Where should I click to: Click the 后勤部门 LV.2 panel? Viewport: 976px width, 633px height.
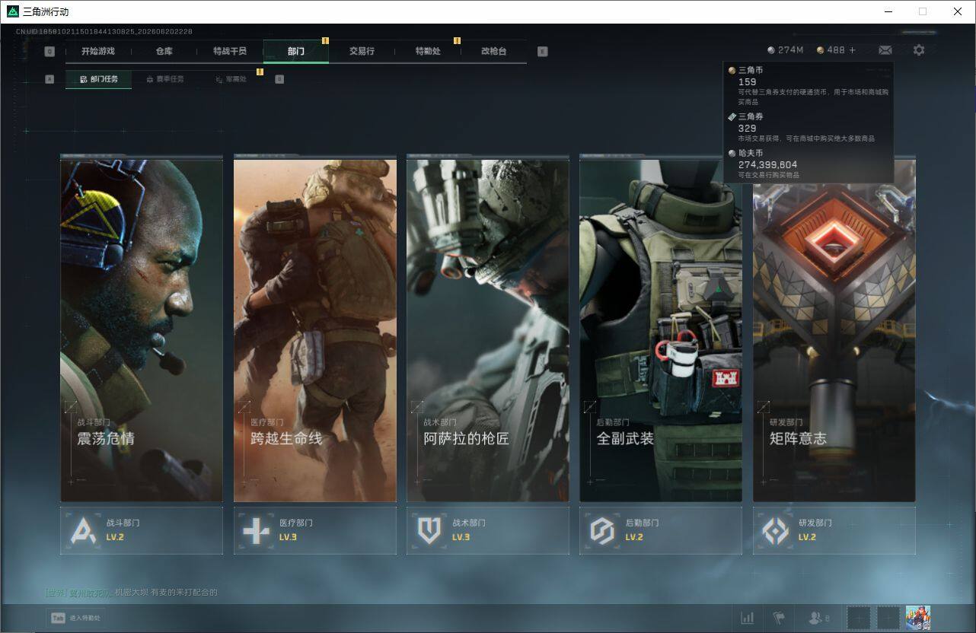661,530
